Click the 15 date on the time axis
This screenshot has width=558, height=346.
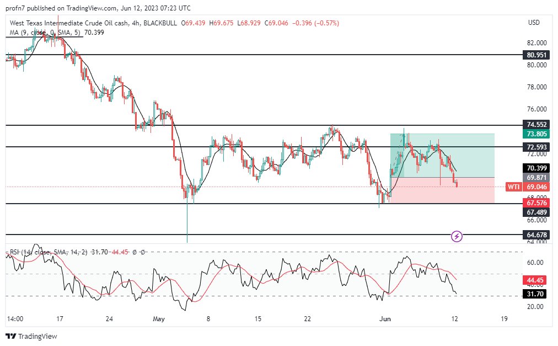click(x=257, y=318)
